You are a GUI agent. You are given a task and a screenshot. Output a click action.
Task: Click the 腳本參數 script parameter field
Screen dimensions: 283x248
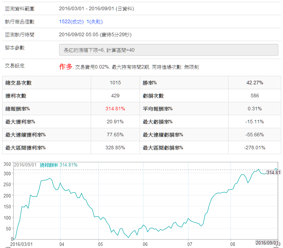[x=168, y=50]
